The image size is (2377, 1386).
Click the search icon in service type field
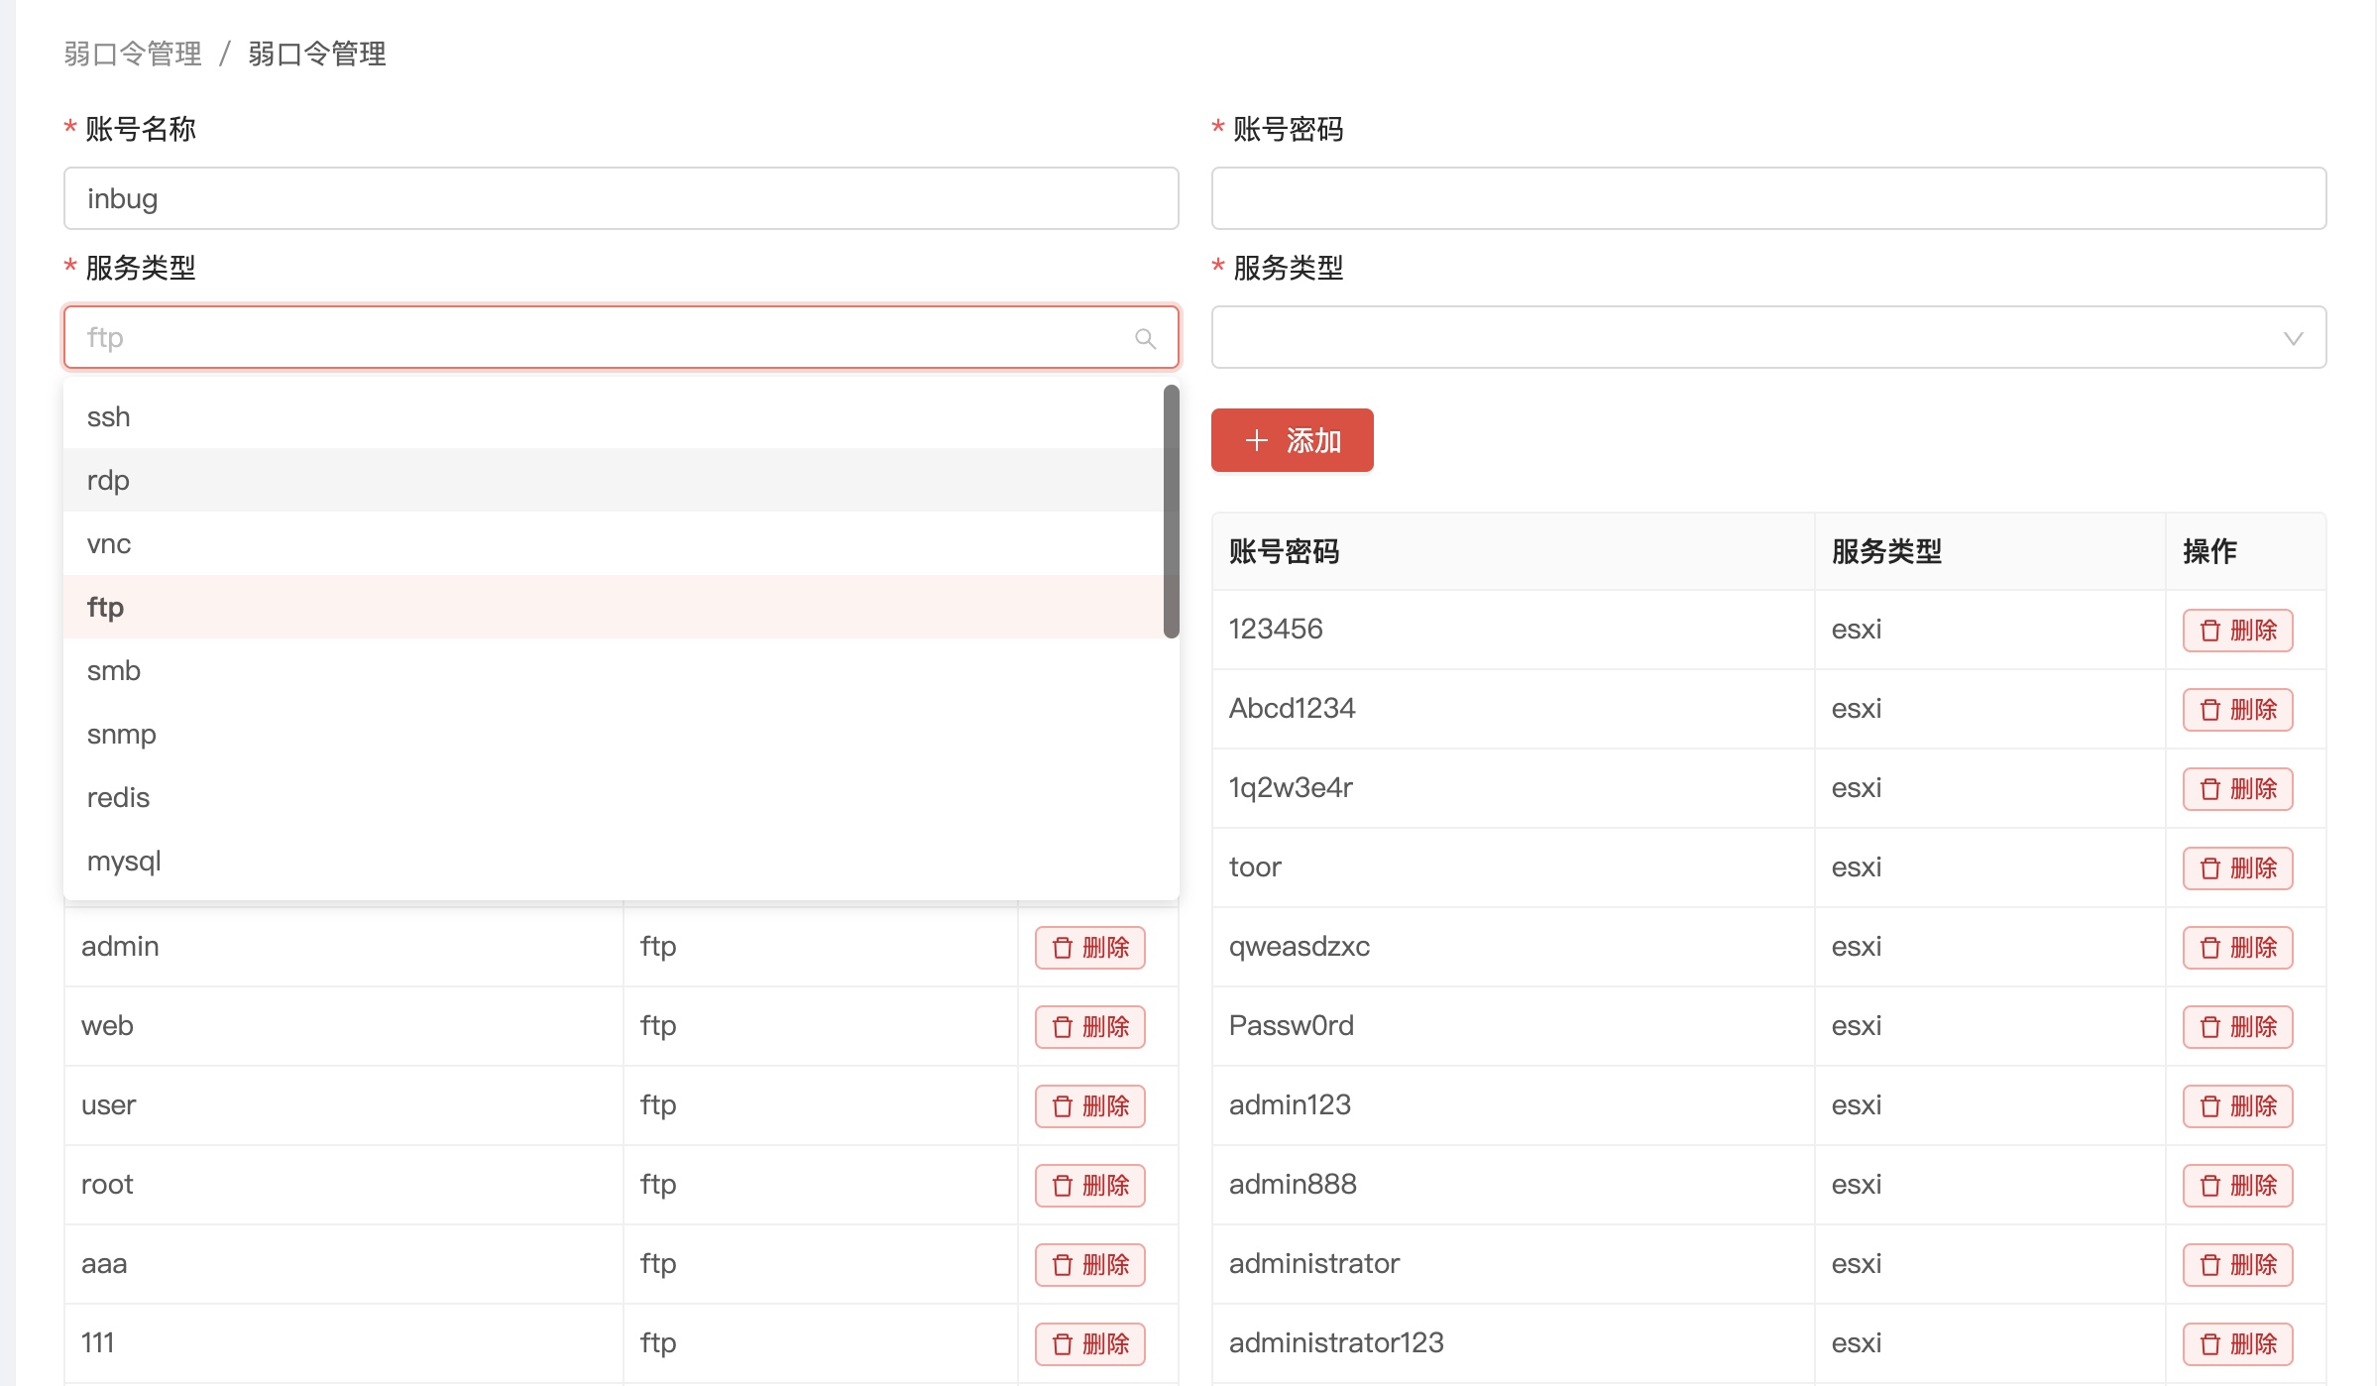pos(1145,339)
